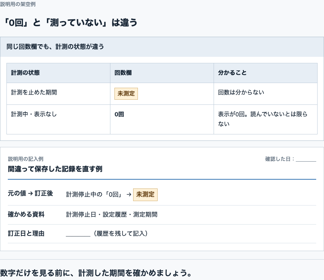Screen dimensions: 324x280
Task: Click the row label '元の値 → 訂正後'
Action: (30, 193)
